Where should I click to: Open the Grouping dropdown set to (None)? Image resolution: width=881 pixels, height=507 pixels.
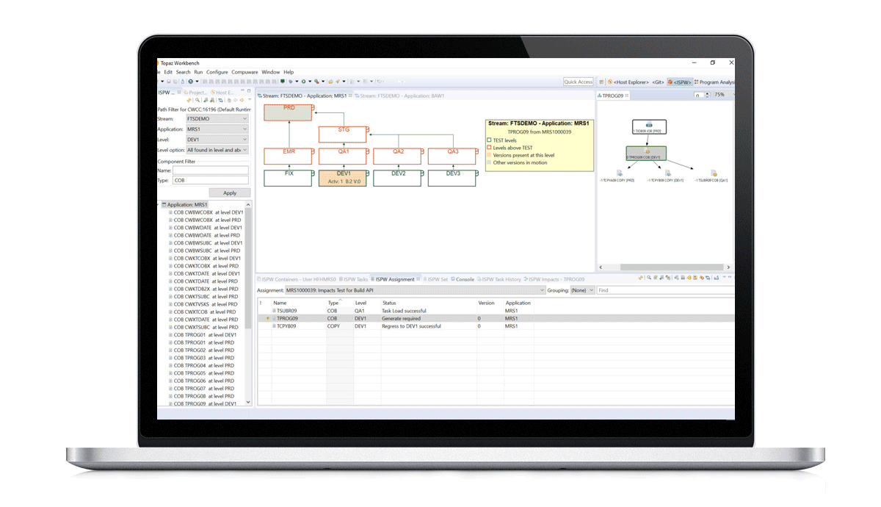pyautogui.click(x=582, y=290)
